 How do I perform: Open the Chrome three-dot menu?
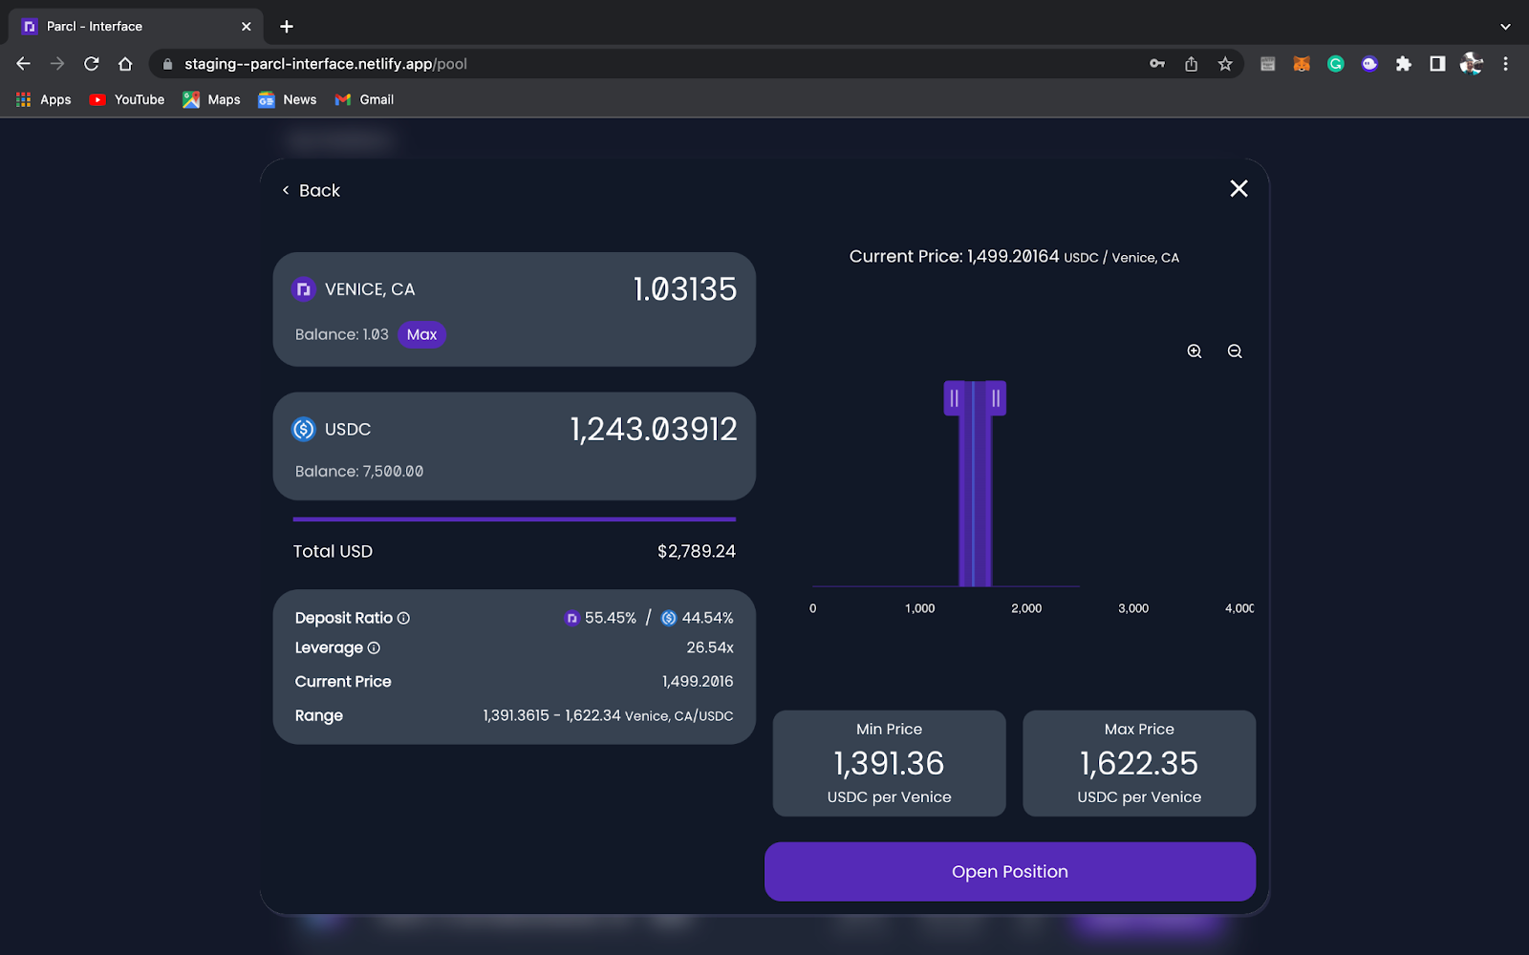(1505, 64)
